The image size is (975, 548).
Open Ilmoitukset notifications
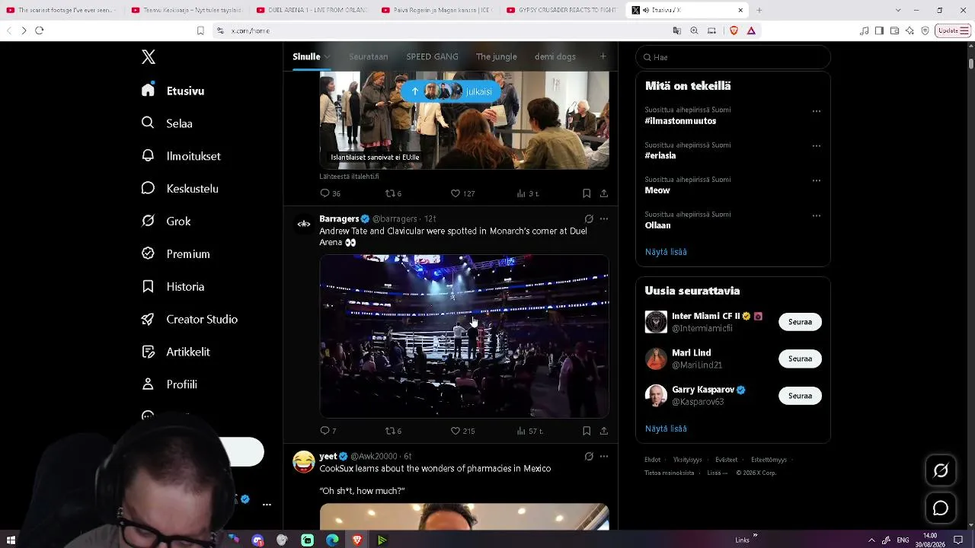[181, 156]
